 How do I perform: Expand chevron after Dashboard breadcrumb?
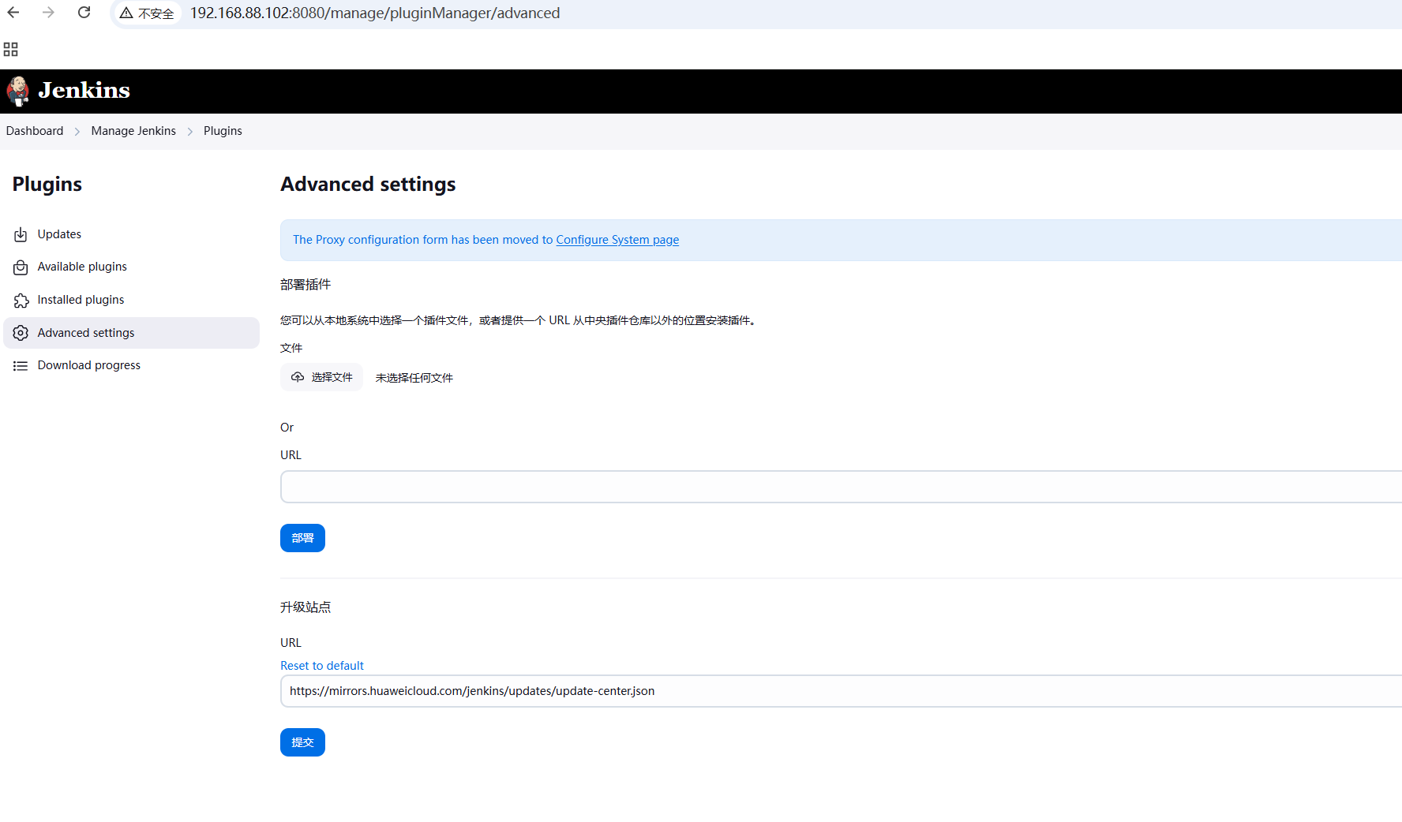click(x=77, y=132)
